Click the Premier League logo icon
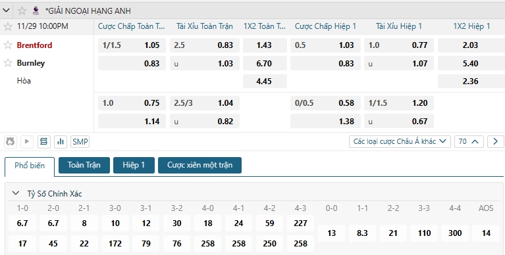 coord(36,11)
